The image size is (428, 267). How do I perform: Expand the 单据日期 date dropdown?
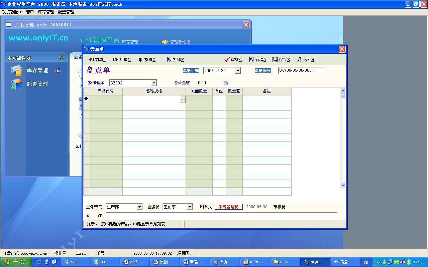tap(238, 71)
